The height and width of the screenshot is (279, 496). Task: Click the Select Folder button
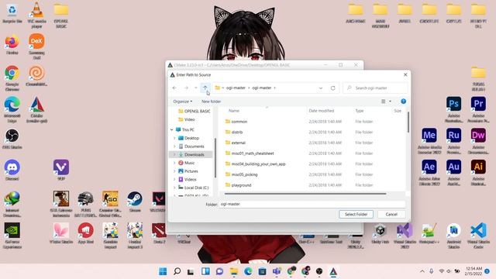[356, 214]
